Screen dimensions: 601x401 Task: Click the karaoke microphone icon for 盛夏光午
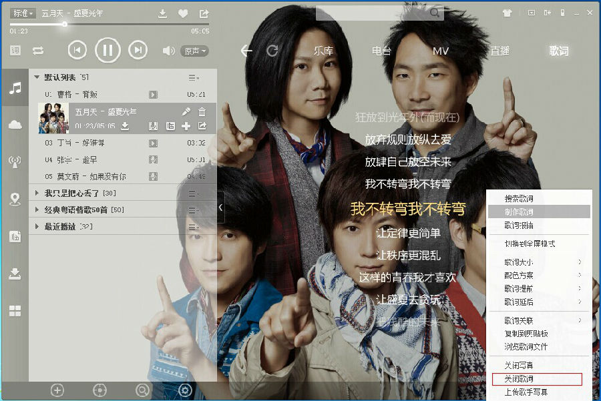coord(186,112)
